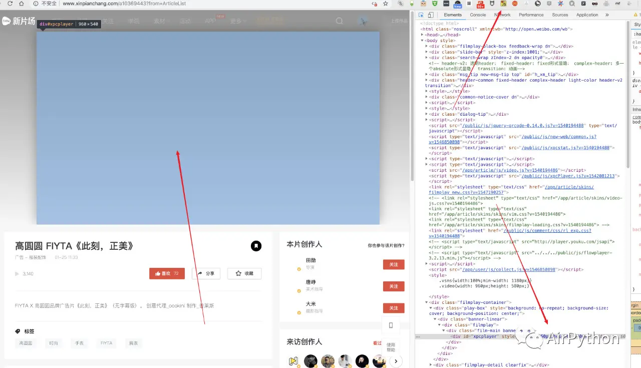Go to browser home via the house icon
This screenshot has width=641, height=368.
23,3
